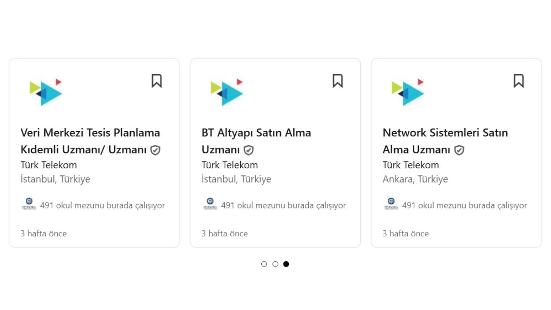
Task: Select the second carousel page dot
Action: 275,264
